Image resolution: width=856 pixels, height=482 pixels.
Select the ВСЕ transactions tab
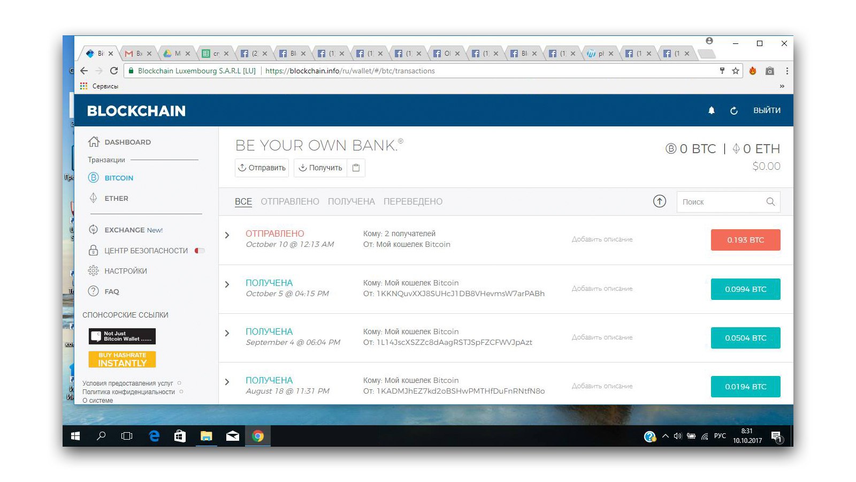(243, 202)
